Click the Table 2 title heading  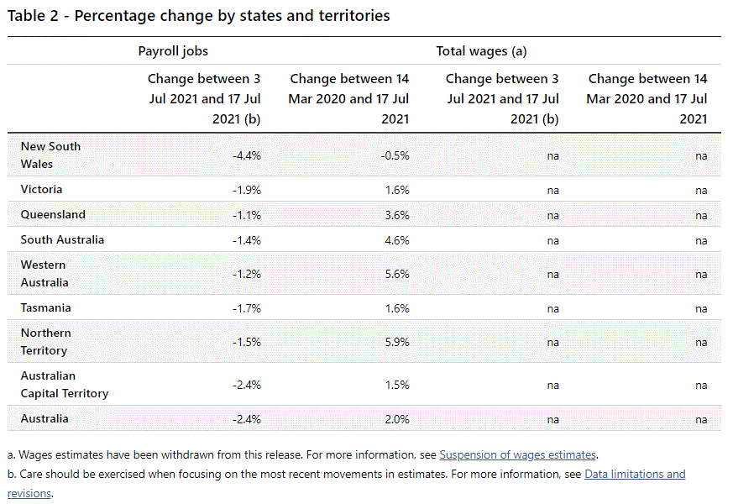pyautogui.click(x=198, y=16)
